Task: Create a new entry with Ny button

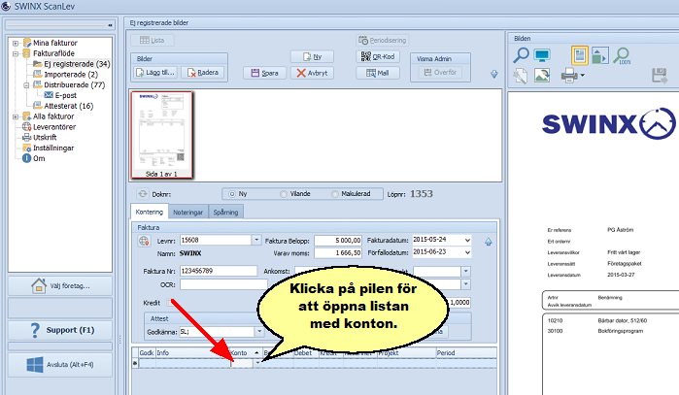Action: click(x=312, y=56)
